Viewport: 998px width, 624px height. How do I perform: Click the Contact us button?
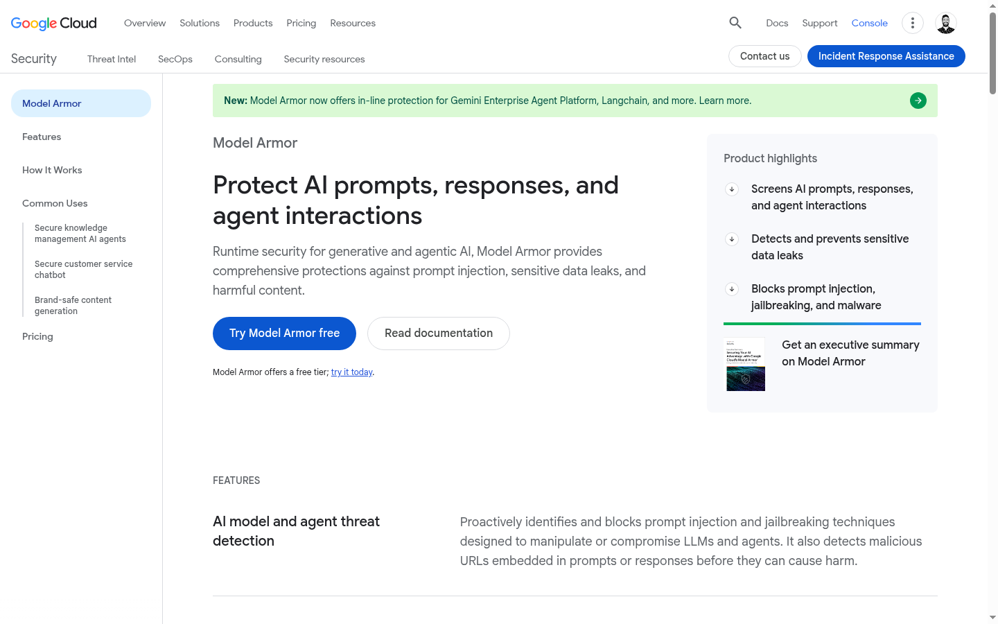pyautogui.click(x=765, y=56)
